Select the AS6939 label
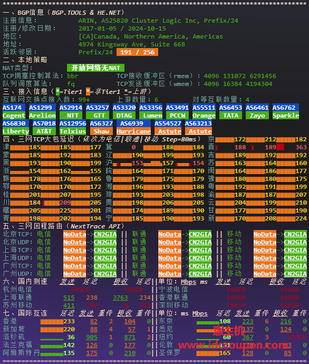The height and width of the screenshot is (364, 309). coord(133,123)
